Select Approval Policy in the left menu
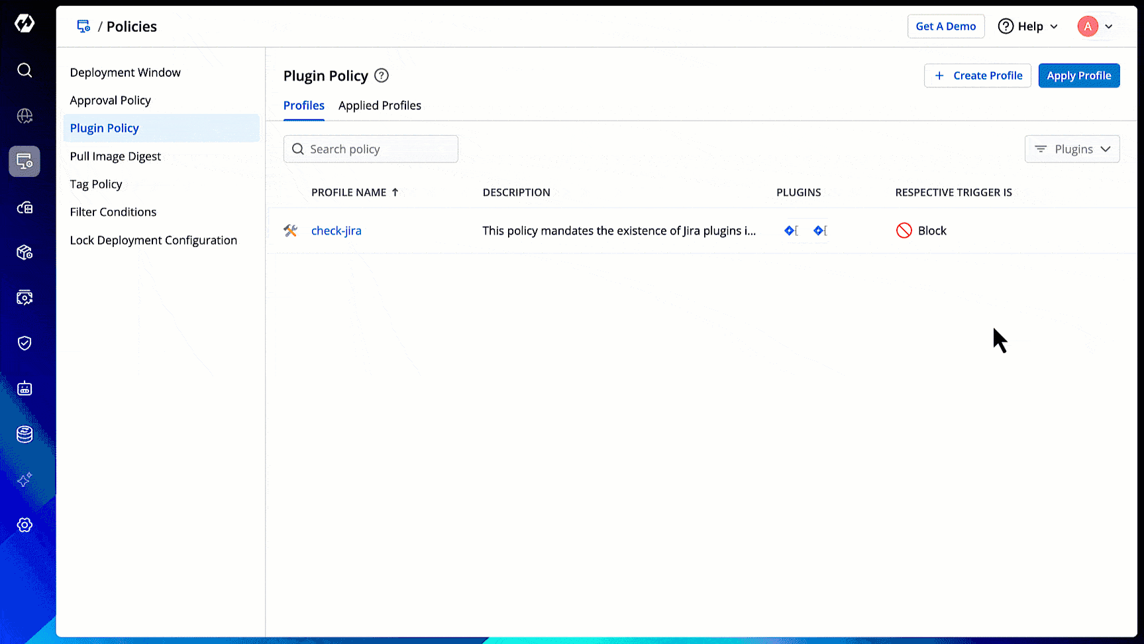This screenshot has width=1144, height=644. coord(111,101)
